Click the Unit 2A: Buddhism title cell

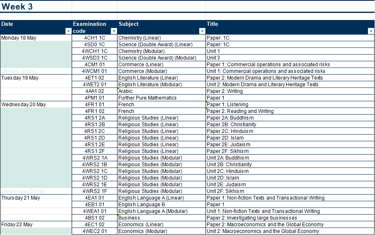click(227, 158)
